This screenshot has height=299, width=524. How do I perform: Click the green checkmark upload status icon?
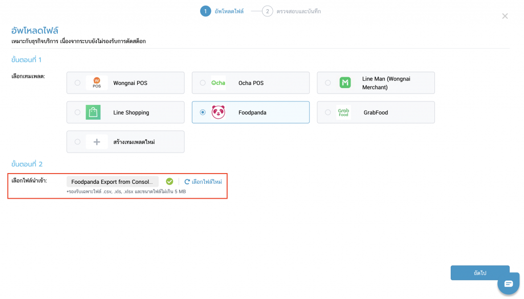[169, 181]
